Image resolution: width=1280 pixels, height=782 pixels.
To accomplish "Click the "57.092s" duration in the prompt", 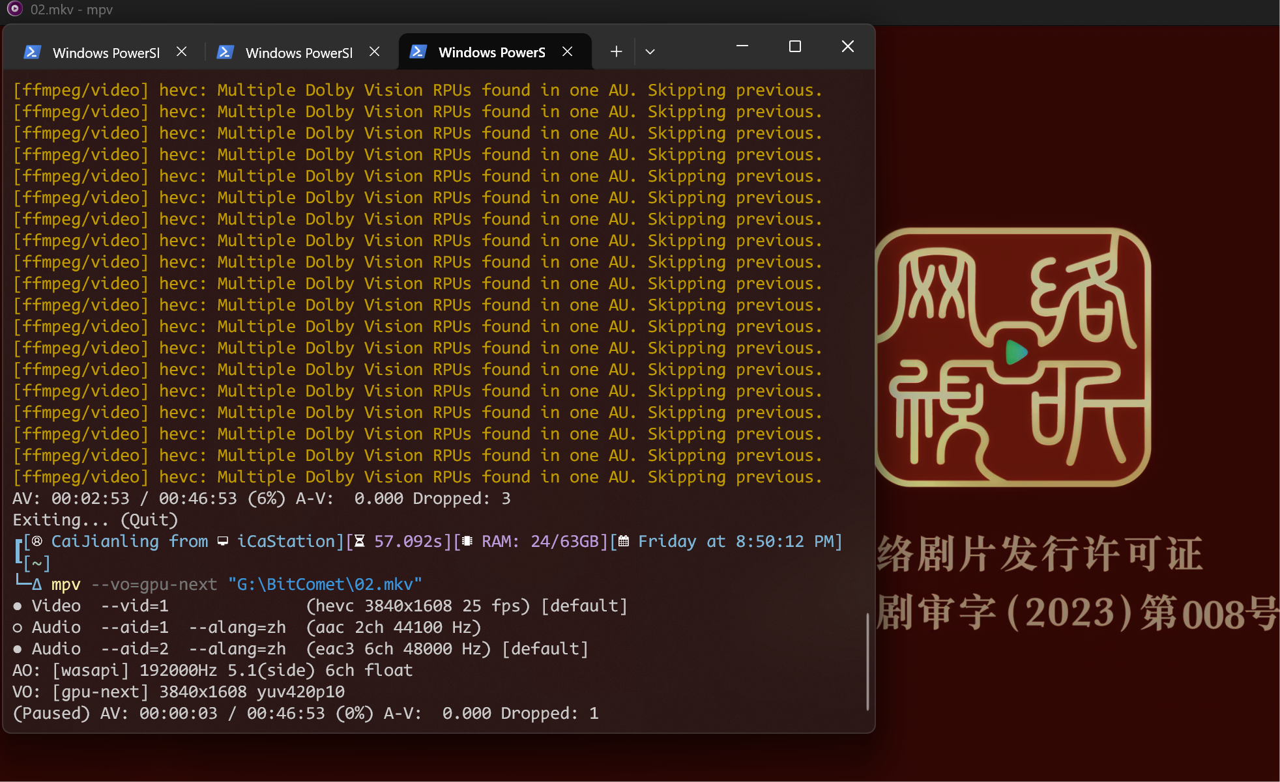I will [x=408, y=541].
